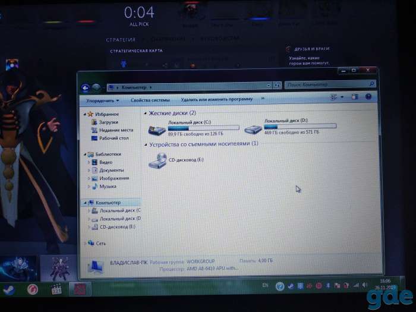Click the volume speaker tray icon

(365, 285)
